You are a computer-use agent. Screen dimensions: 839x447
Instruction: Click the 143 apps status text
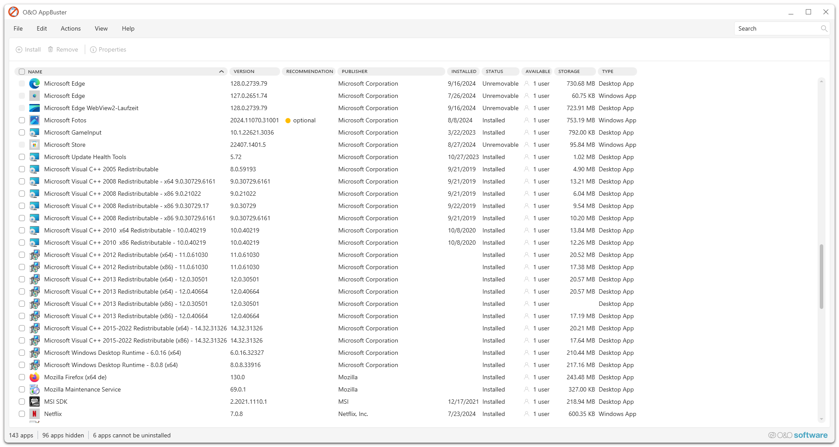(x=21, y=435)
